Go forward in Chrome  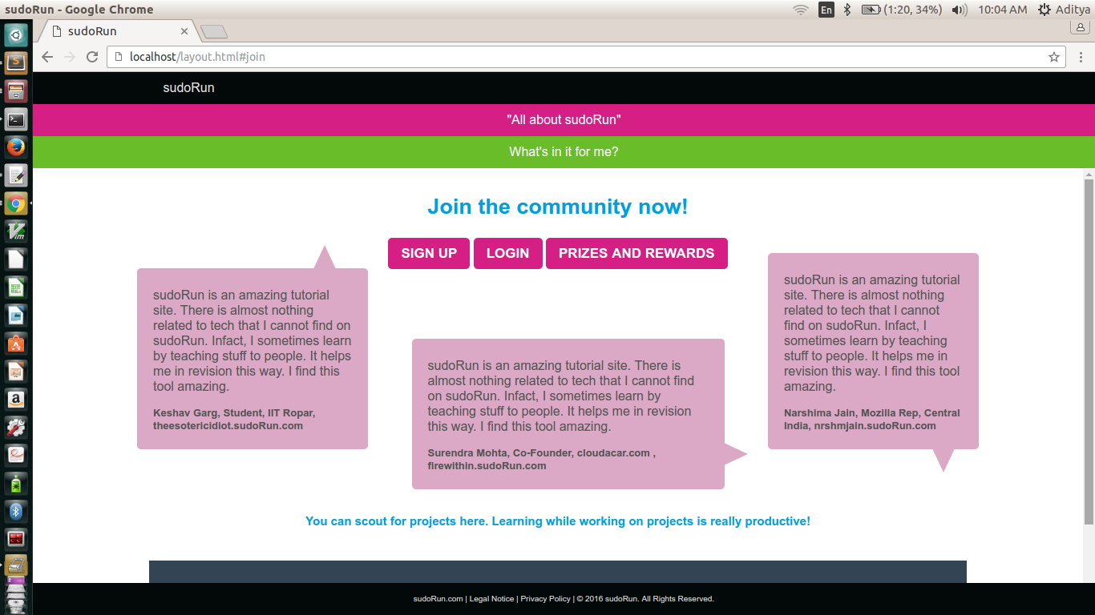(70, 57)
